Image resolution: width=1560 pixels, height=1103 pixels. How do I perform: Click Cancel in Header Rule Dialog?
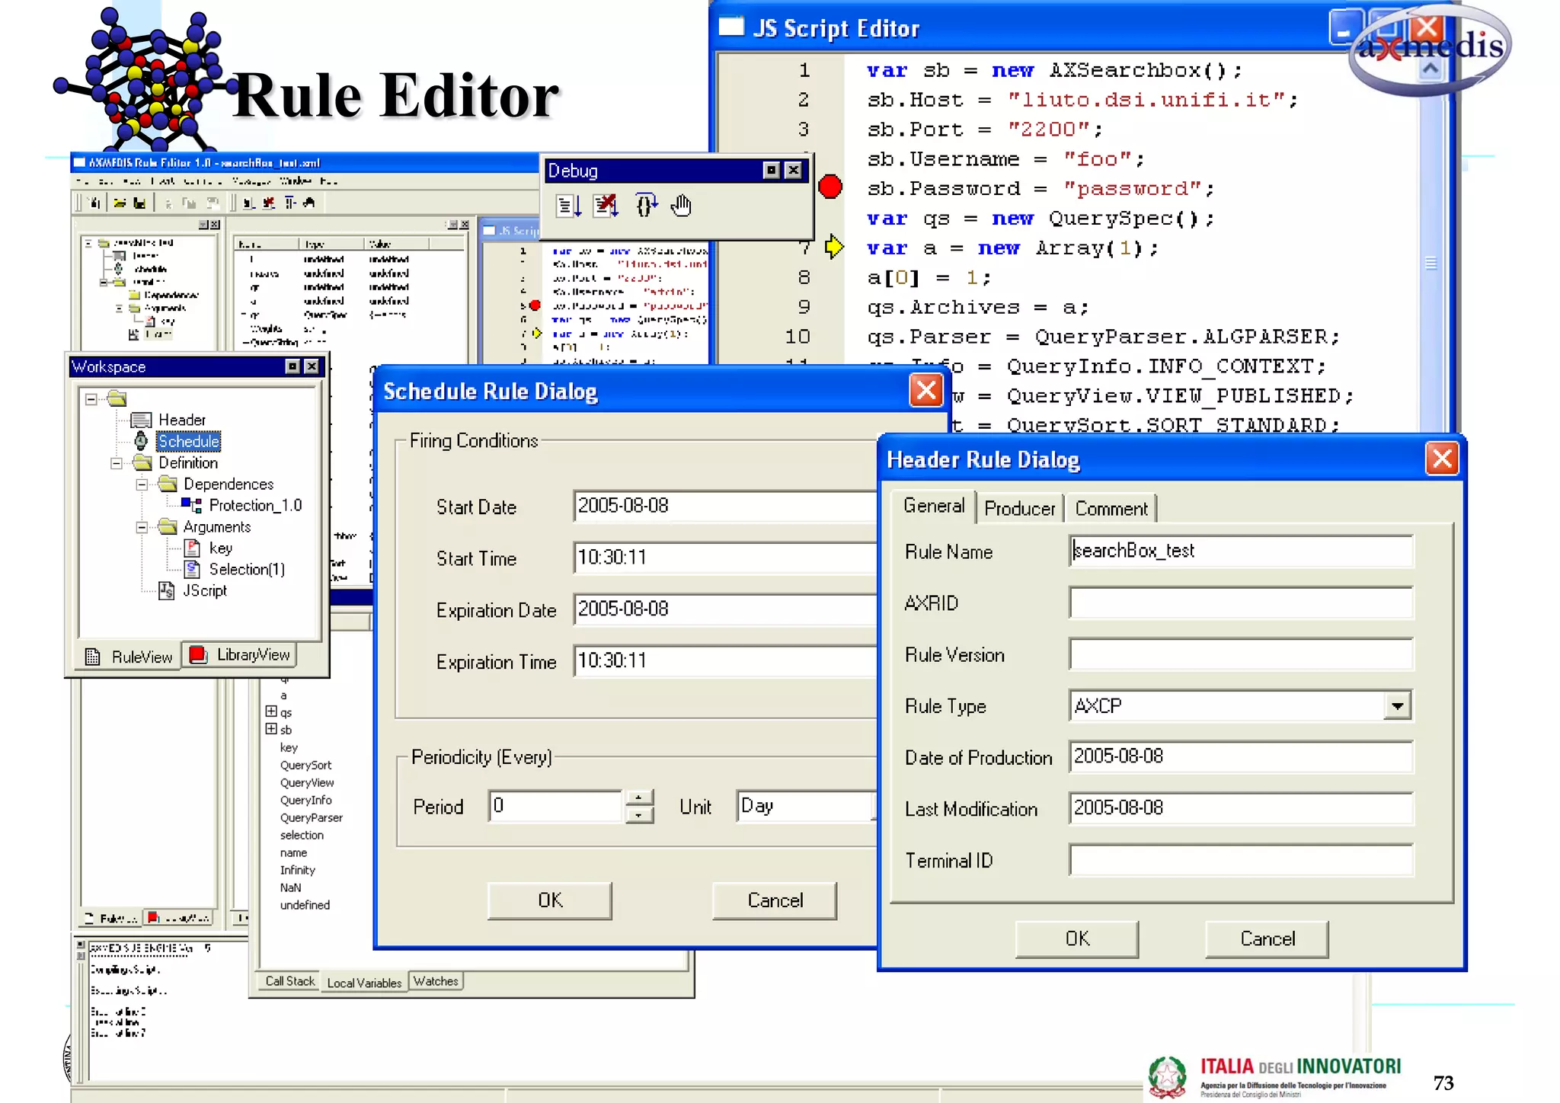(1267, 938)
